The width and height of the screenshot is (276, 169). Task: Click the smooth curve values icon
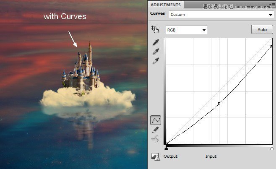point(155,139)
